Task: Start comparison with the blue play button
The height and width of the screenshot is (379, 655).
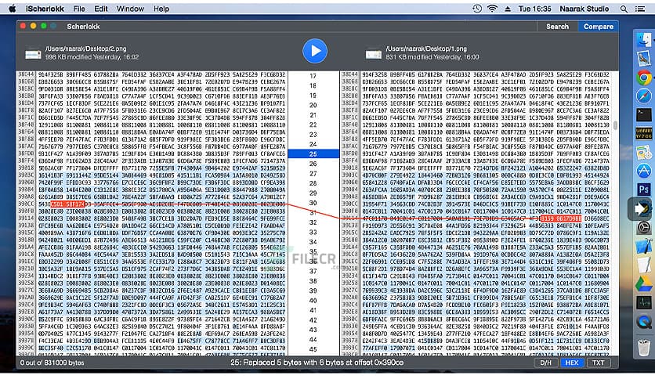Action: (314, 51)
